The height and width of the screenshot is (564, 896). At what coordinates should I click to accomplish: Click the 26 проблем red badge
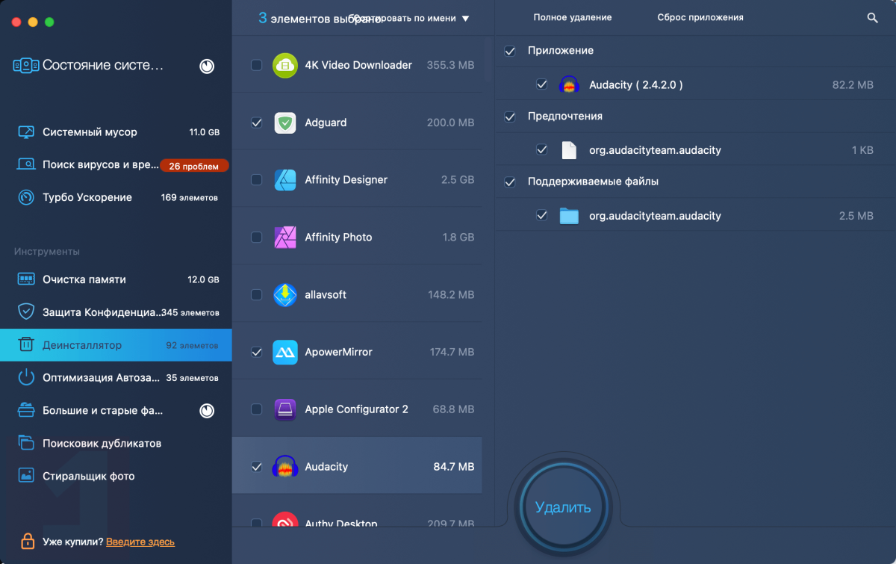click(194, 166)
